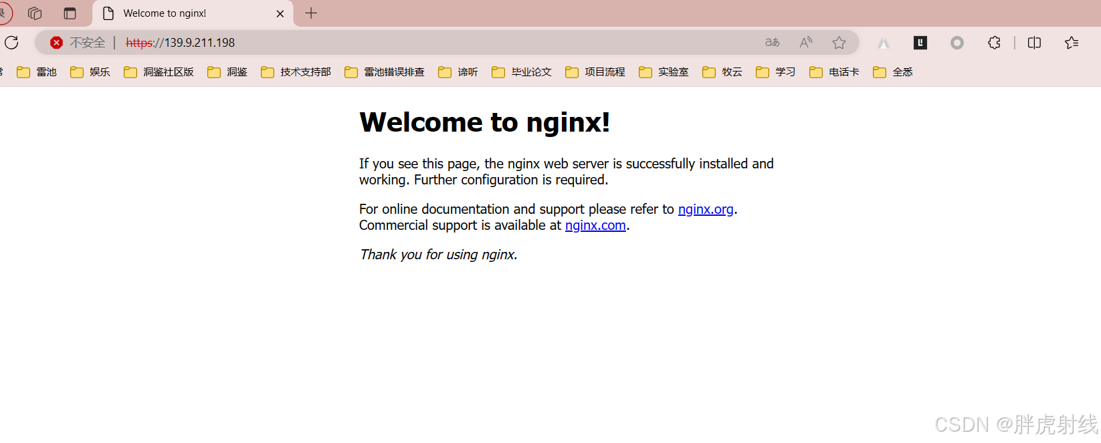Image resolution: width=1101 pixels, height=443 pixels.
Task: Follow the nginx.org link
Action: point(706,209)
